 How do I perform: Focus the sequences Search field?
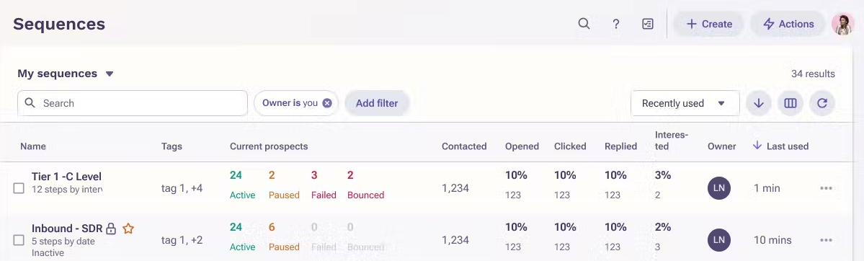(133, 103)
